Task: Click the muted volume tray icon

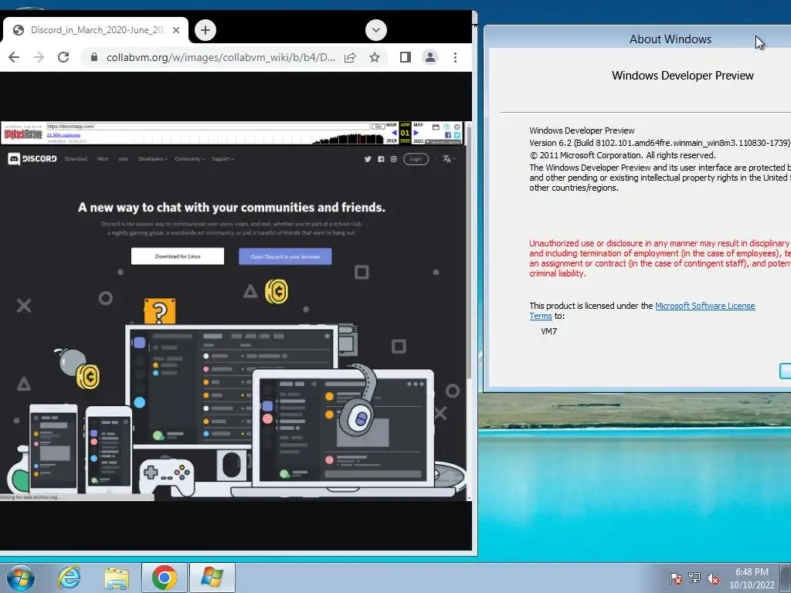Action: (x=713, y=578)
